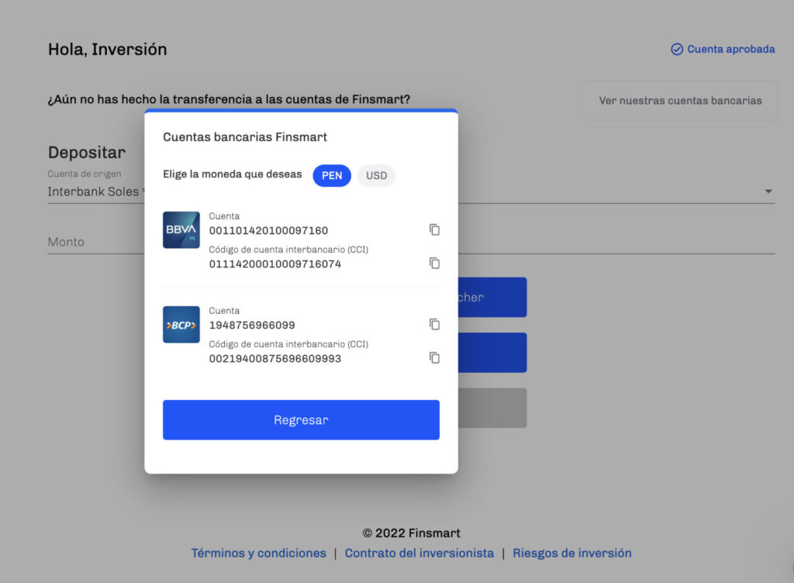
Task: Click the BCP bank logo
Action: (181, 324)
